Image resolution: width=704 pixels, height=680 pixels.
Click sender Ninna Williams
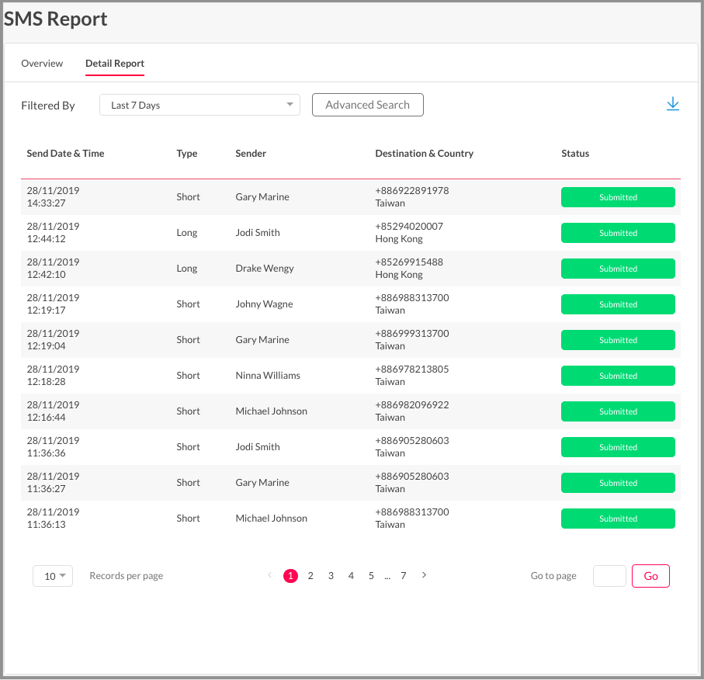pos(268,376)
